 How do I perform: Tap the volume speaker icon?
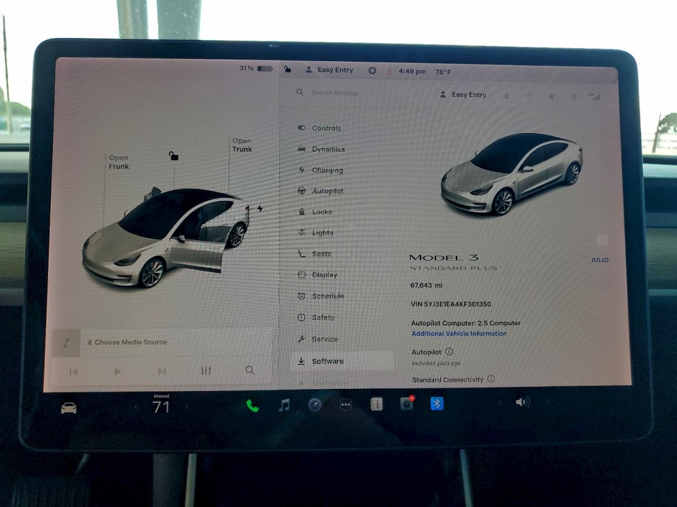tap(523, 402)
